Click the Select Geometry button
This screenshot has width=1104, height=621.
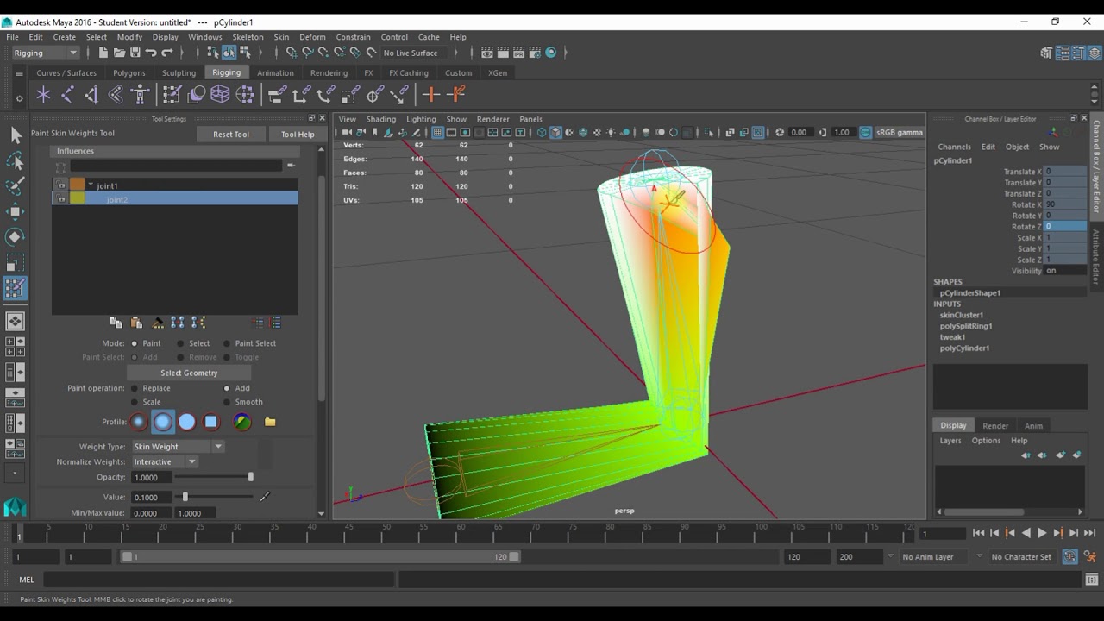(189, 373)
